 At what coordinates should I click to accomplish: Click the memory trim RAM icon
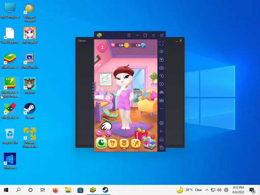[161, 92]
